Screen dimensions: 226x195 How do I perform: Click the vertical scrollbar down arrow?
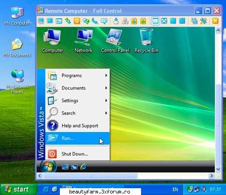coord(218,169)
